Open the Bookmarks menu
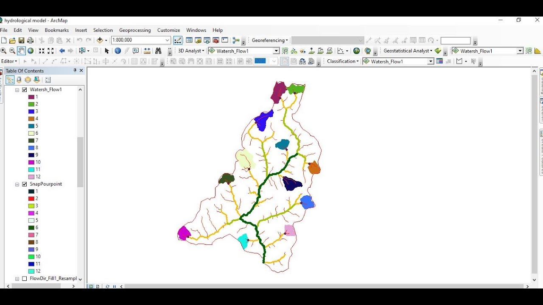This screenshot has height=305, width=543. 57,30
